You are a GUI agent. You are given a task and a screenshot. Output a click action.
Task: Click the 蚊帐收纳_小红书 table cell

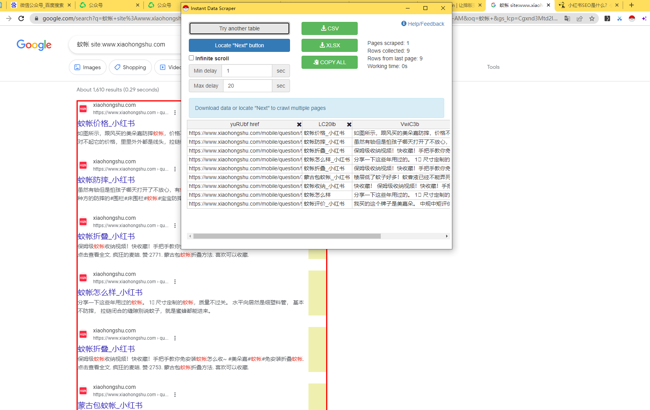tap(327, 186)
